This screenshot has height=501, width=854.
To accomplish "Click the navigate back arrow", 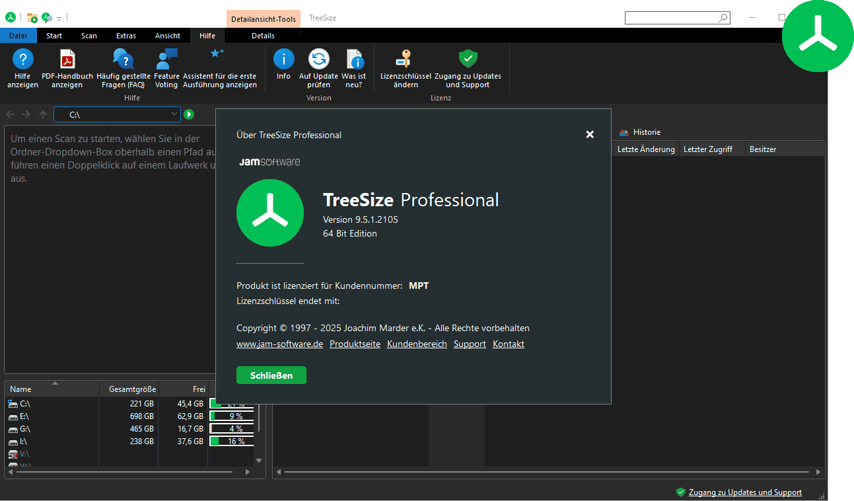I will [10, 114].
